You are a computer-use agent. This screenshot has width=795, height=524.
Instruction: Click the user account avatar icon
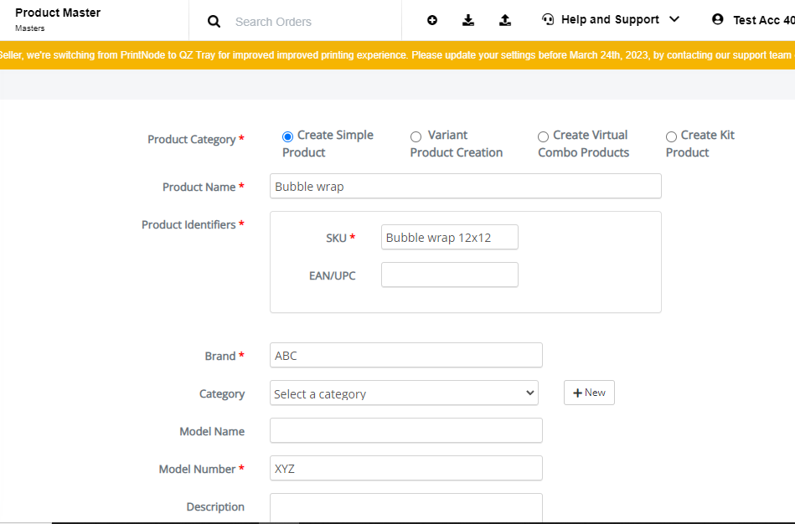[717, 19]
